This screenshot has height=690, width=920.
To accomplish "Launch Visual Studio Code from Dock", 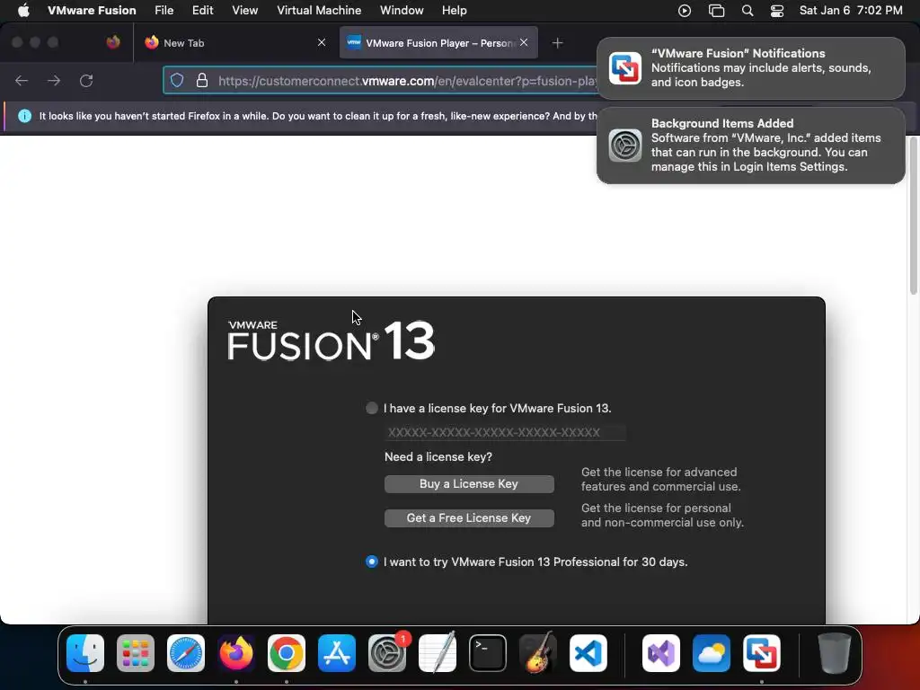I will pos(588,653).
